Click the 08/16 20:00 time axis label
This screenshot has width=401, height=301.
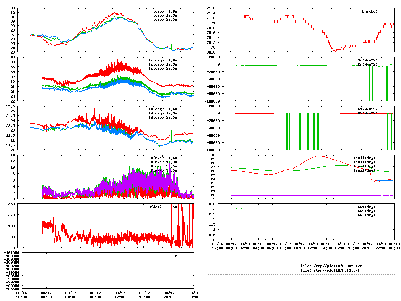(x=22, y=295)
